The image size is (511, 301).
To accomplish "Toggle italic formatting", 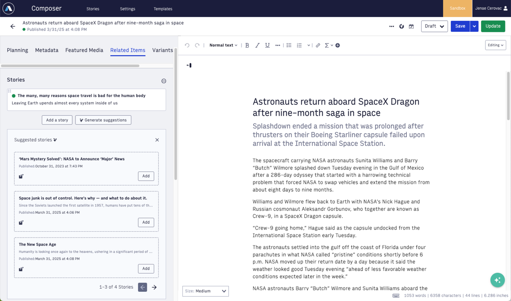I will point(257,45).
